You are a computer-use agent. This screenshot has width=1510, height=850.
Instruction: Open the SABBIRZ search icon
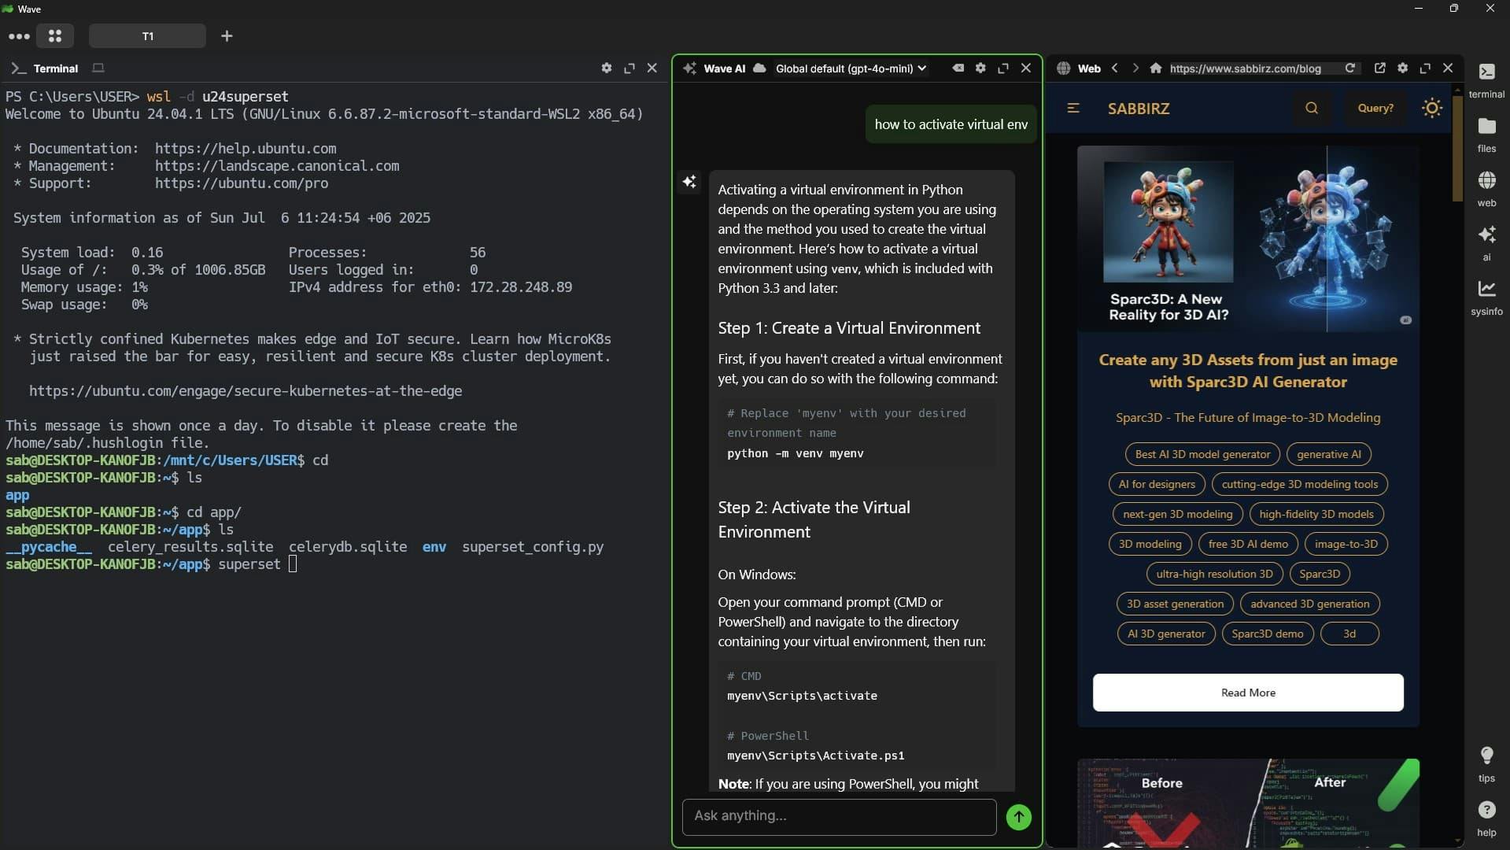point(1312,108)
